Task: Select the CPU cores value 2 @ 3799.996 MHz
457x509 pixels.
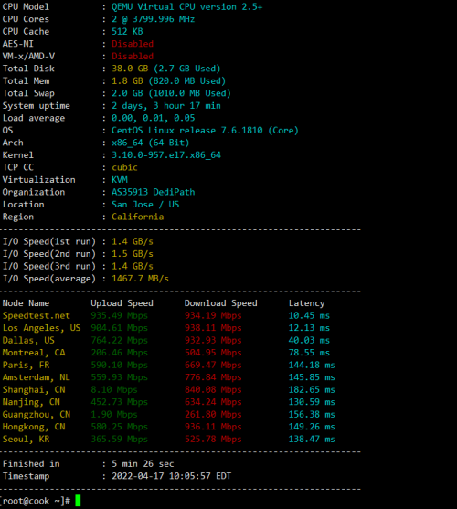Action: [x=153, y=19]
